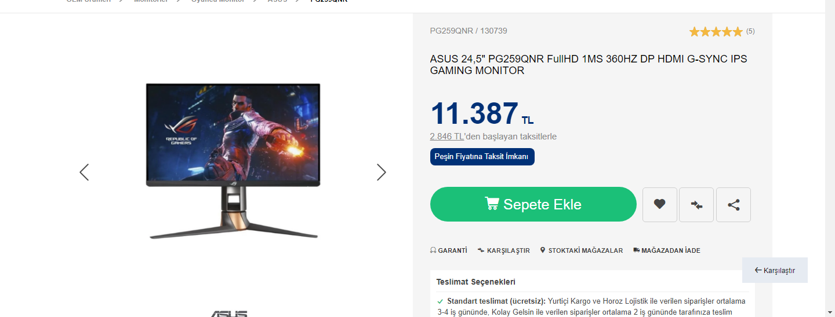The image size is (835, 317).
Task: Click the ASUS monitor product image
Action: click(233, 161)
